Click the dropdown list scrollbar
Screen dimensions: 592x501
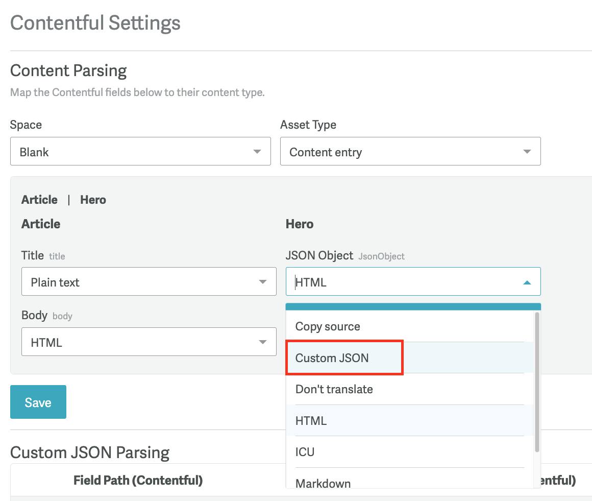pos(536,383)
